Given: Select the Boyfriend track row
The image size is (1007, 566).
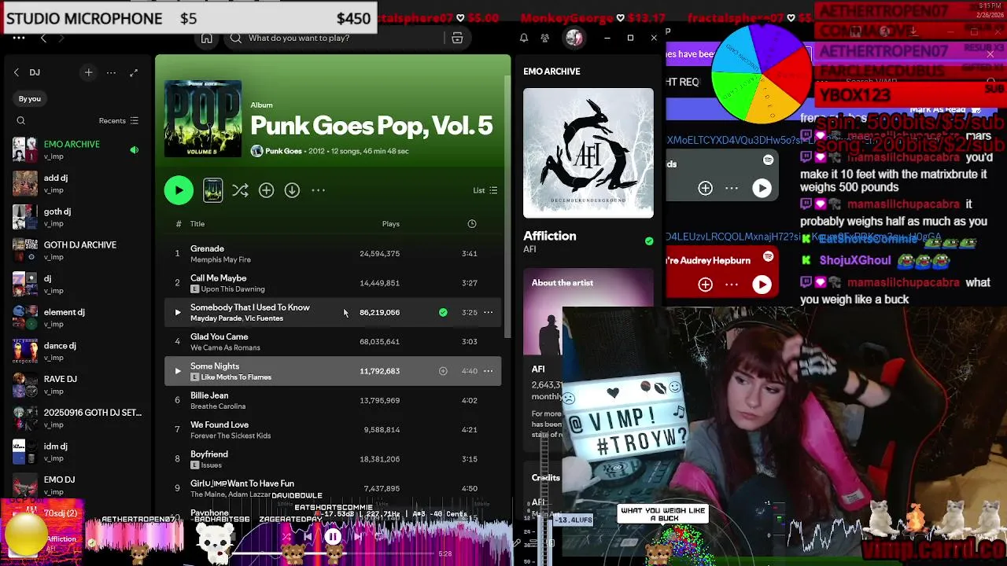Looking at the screenshot, I should 333,459.
